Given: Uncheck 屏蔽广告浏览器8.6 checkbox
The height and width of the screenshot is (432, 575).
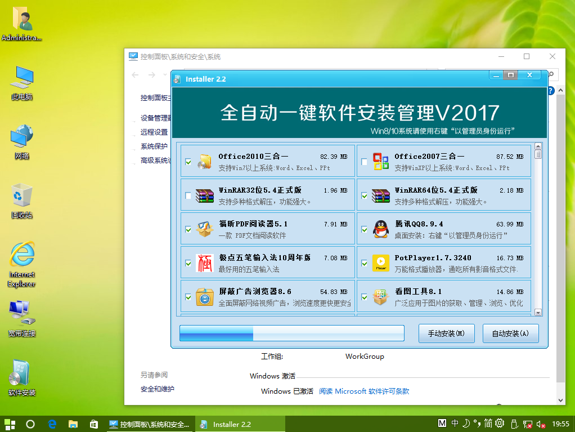Looking at the screenshot, I should [x=188, y=297].
